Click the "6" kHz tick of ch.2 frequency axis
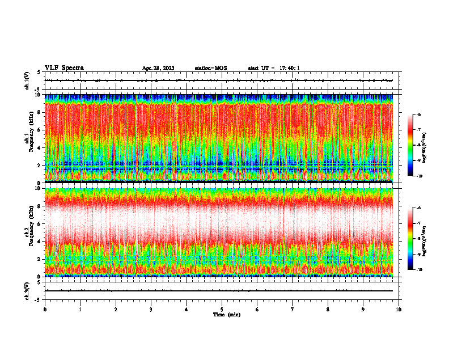This screenshot has height=347, width=449. click(x=39, y=224)
